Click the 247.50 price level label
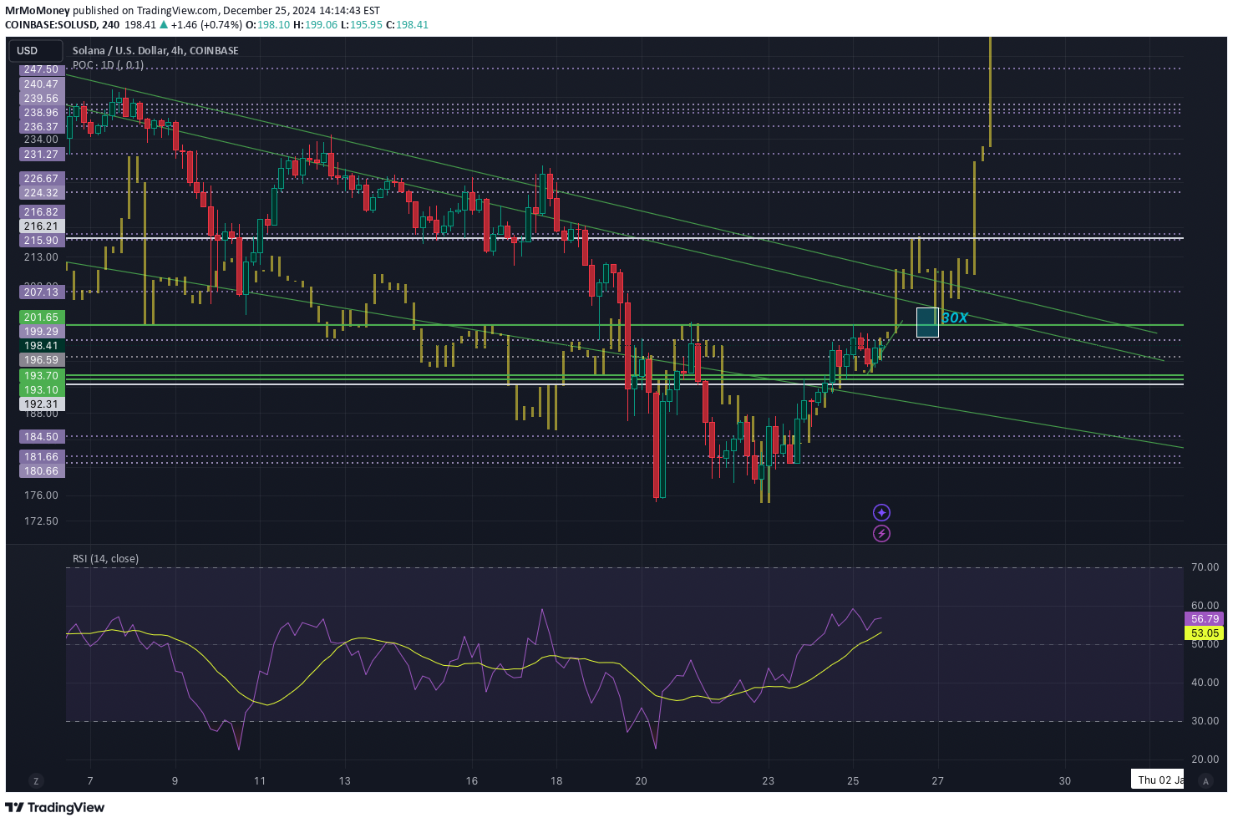Image resolution: width=1233 pixels, height=823 pixels. point(41,69)
